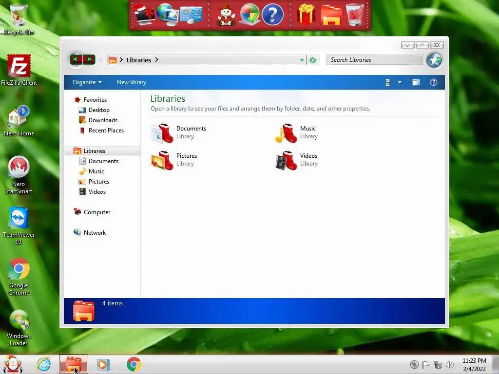Open Nero Home desktop shortcut
The image size is (499, 374).
pyautogui.click(x=19, y=121)
